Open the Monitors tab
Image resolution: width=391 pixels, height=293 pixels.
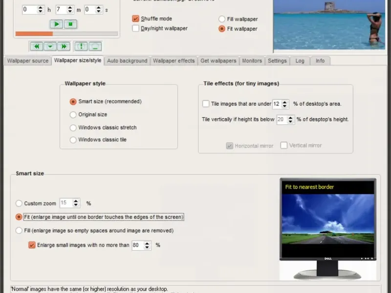(x=252, y=61)
